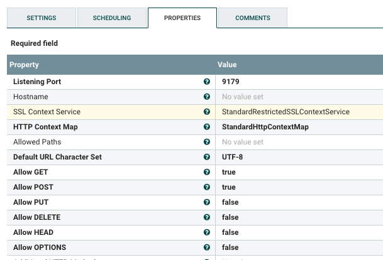383x260 pixels.
Task: Click help icon beside Hostname property
Action: coord(207,97)
